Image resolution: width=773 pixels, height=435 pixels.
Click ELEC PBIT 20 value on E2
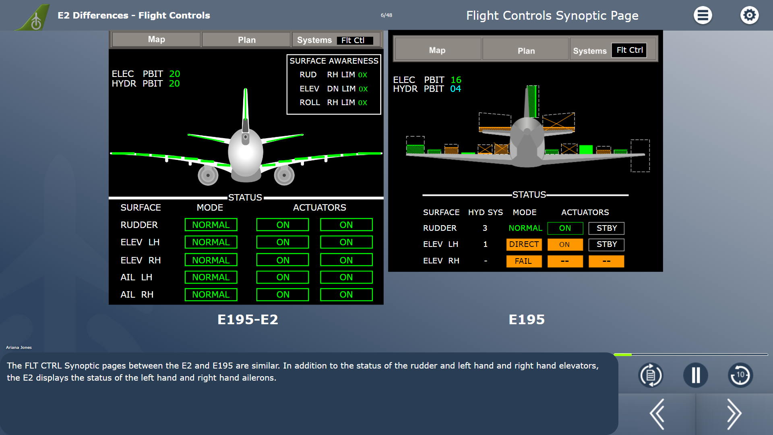point(174,74)
